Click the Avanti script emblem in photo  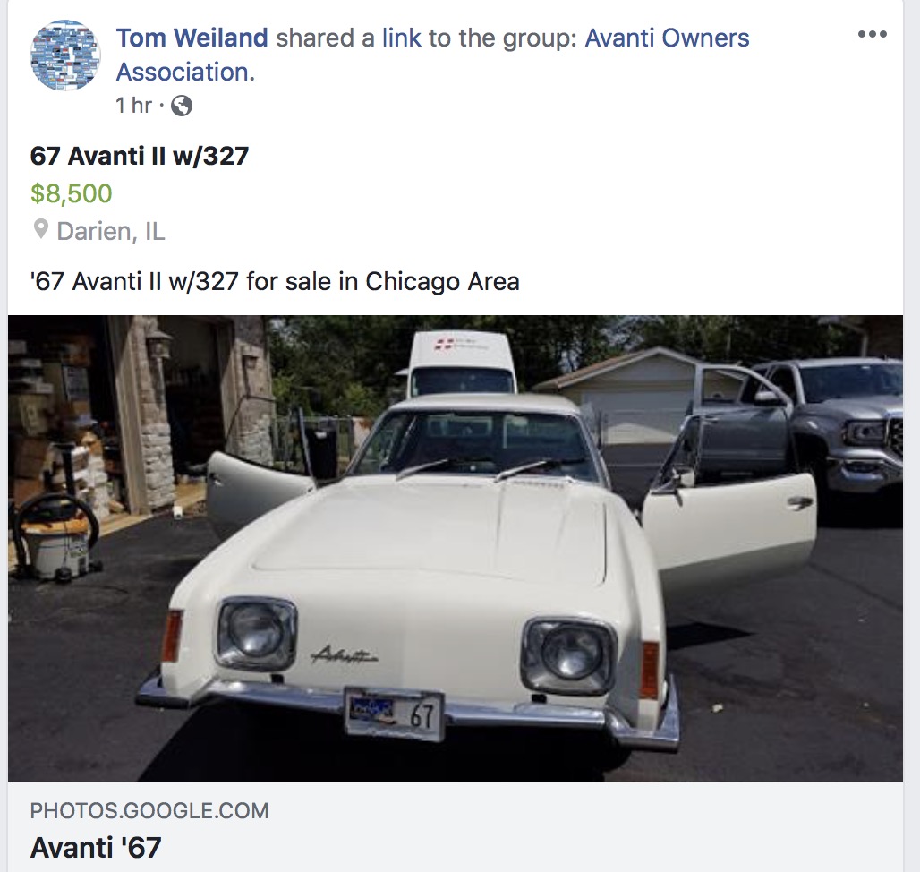tap(345, 654)
